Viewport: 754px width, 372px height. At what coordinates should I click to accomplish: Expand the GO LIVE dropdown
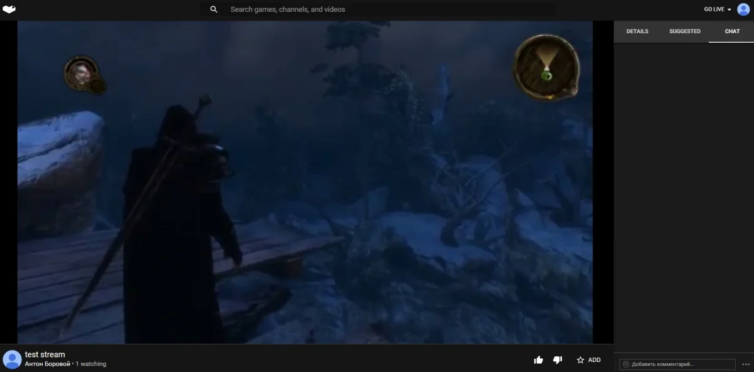[718, 9]
